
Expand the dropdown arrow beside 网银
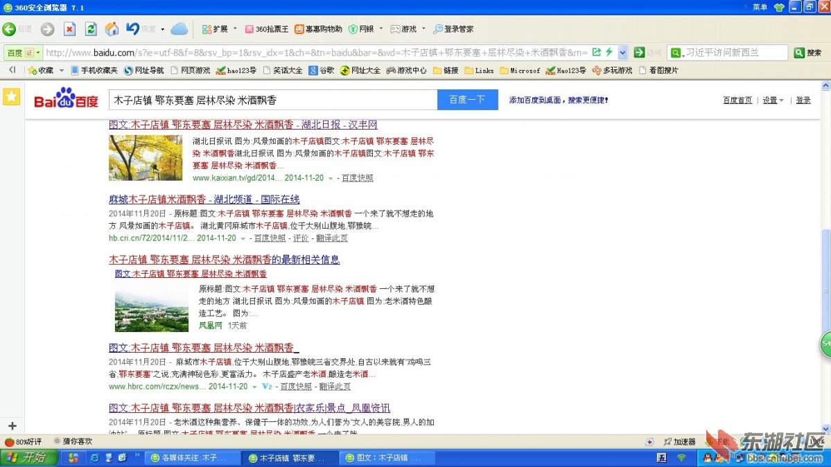coord(380,28)
